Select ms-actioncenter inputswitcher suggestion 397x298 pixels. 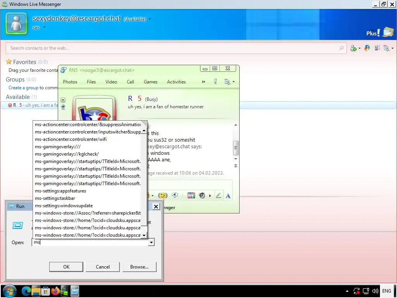coord(87,132)
